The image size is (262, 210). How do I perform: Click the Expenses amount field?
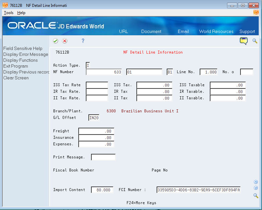click(x=96, y=144)
